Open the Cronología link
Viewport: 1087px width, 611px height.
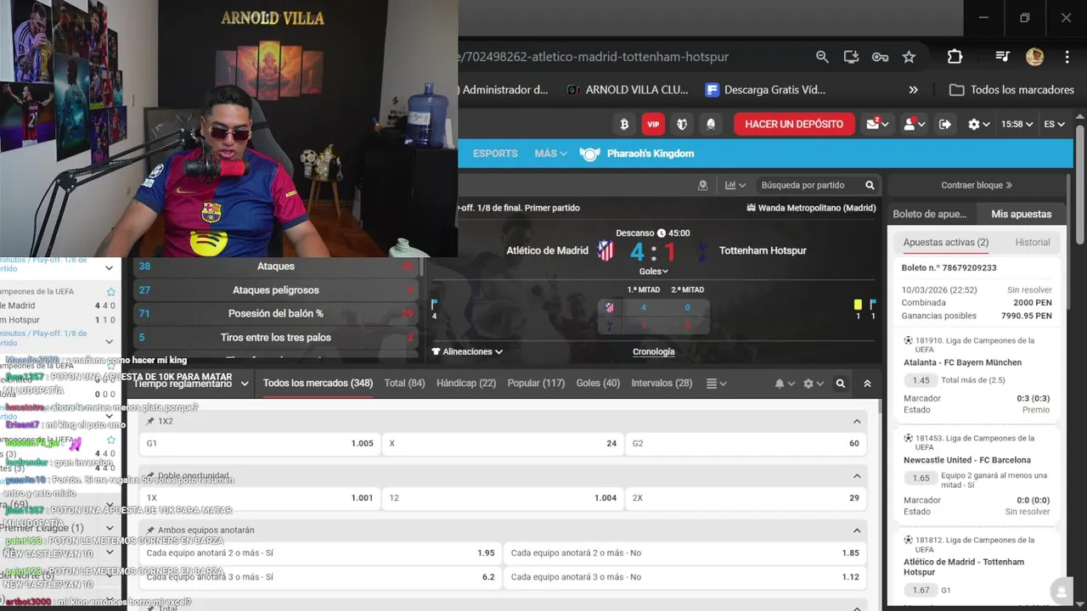tap(654, 351)
